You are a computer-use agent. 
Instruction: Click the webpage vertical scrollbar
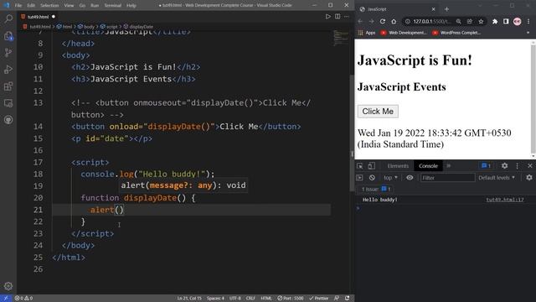[x=533, y=99]
